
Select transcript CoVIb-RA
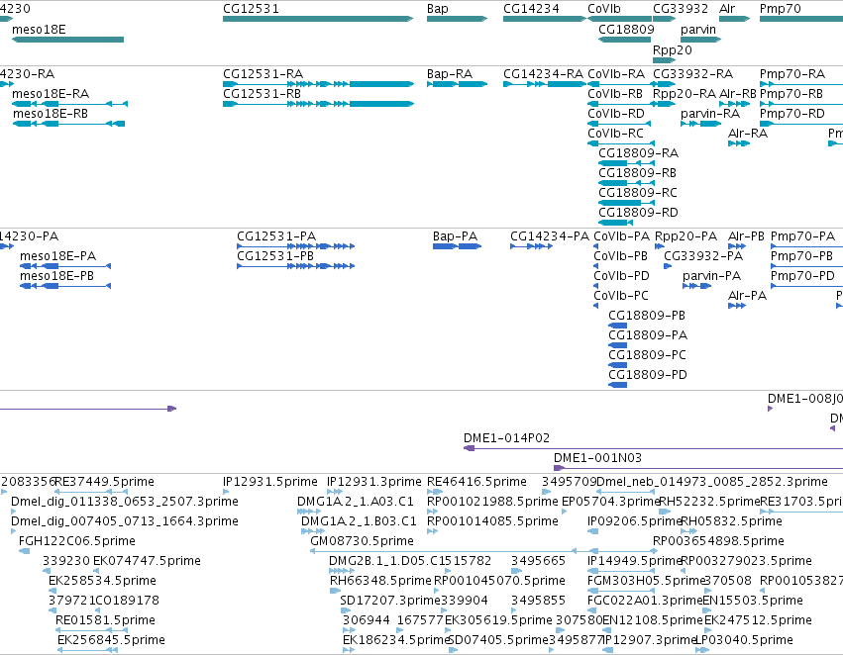[x=616, y=74]
